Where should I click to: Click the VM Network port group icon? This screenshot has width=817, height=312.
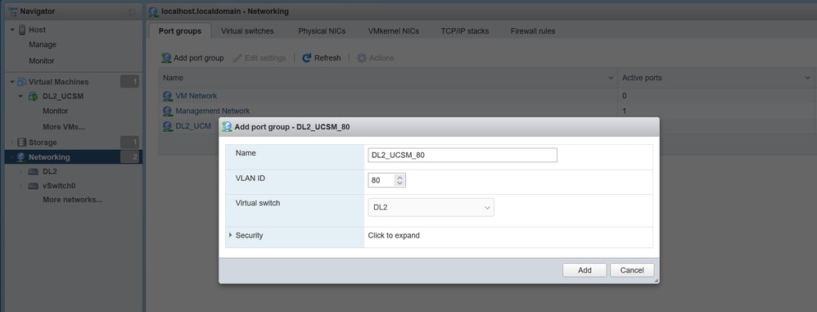(x=167, y=96)
